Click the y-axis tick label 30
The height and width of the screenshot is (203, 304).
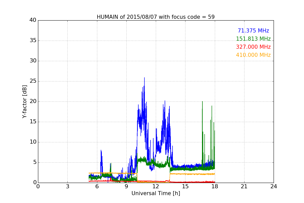coord(33,61)
